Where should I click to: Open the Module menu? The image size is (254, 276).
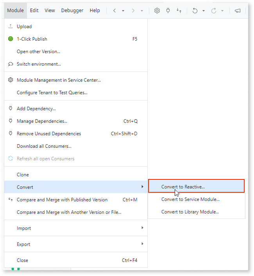(15, 11)
